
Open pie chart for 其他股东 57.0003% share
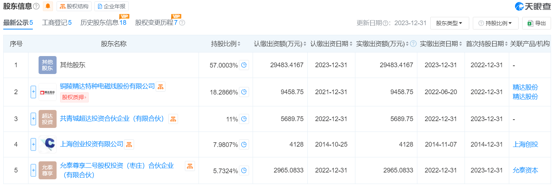tap(244, 65)
